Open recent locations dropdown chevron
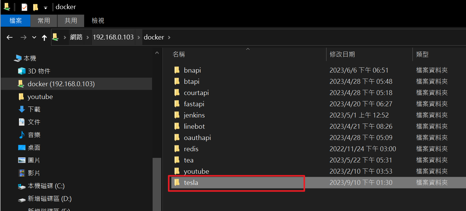The image size is (466, 211). 34,37
